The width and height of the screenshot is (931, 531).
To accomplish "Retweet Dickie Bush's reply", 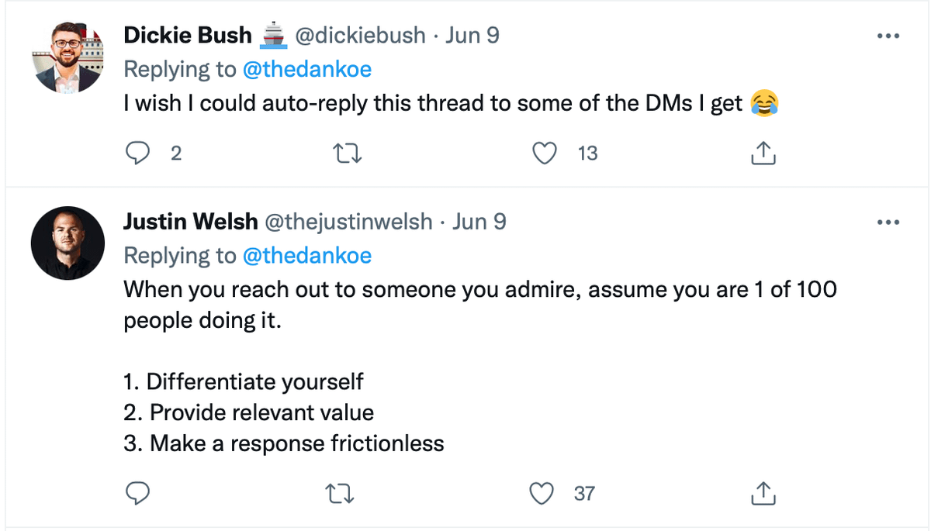I will point(347,153).
